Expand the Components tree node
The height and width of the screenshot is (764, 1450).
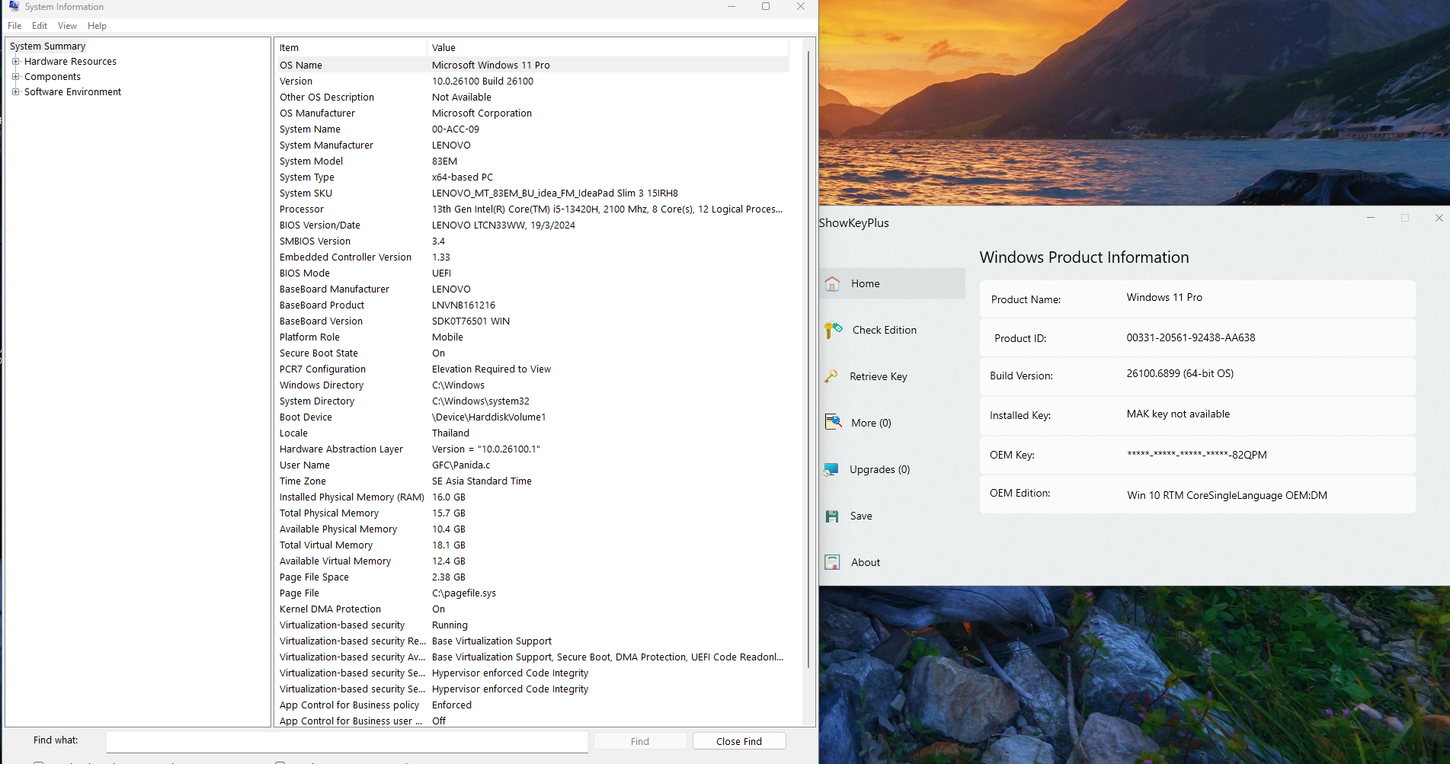pos(15,77)
